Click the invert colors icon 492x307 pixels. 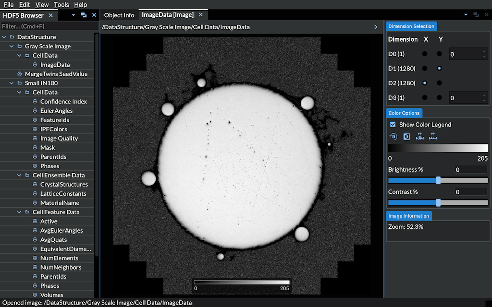406,137
